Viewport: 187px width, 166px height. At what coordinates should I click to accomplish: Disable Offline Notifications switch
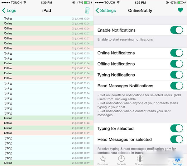[176, 64]
